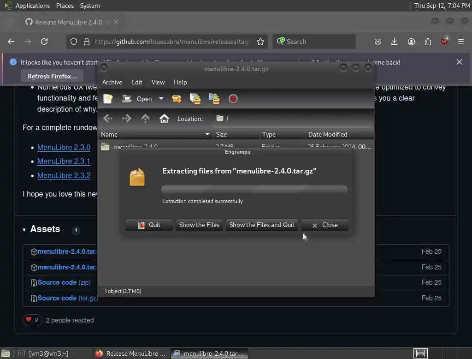The image size is (472, 359).
Task: Click Show the Files button
Action: click(x=199, y=225)
